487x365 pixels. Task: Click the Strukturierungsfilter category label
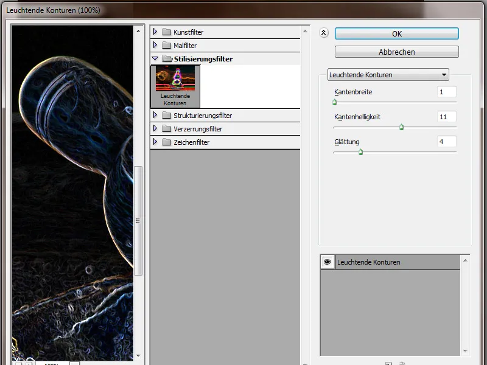point(203,116)
